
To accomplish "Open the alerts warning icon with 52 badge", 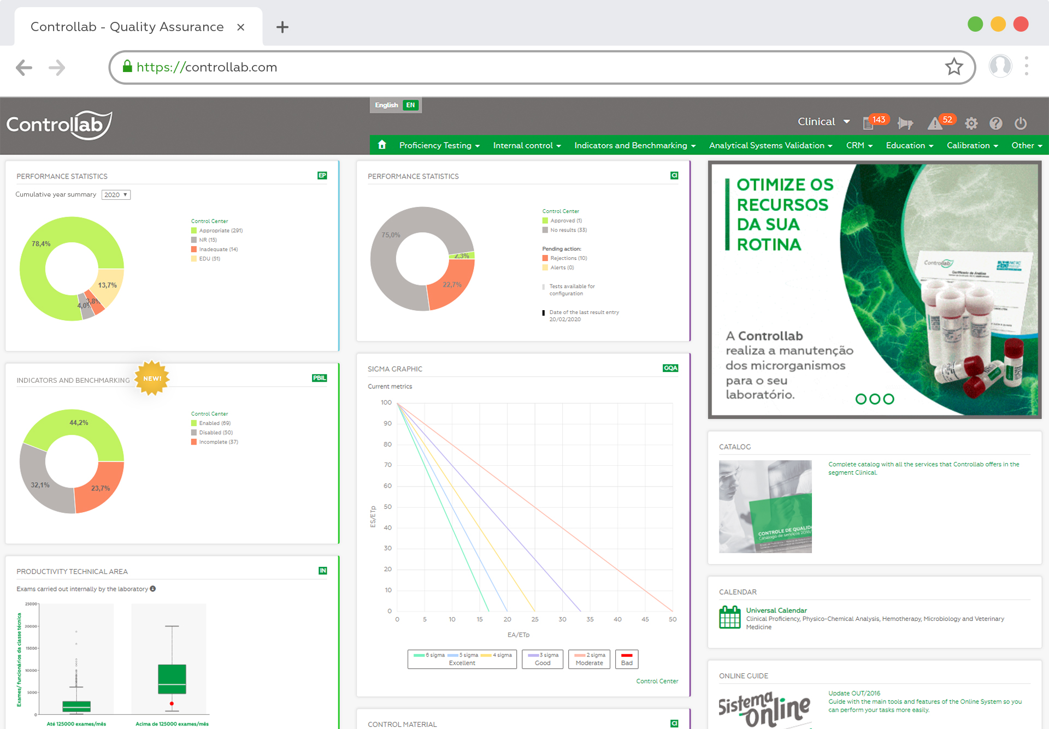I will pyautogui.click(x=935, y=124).
